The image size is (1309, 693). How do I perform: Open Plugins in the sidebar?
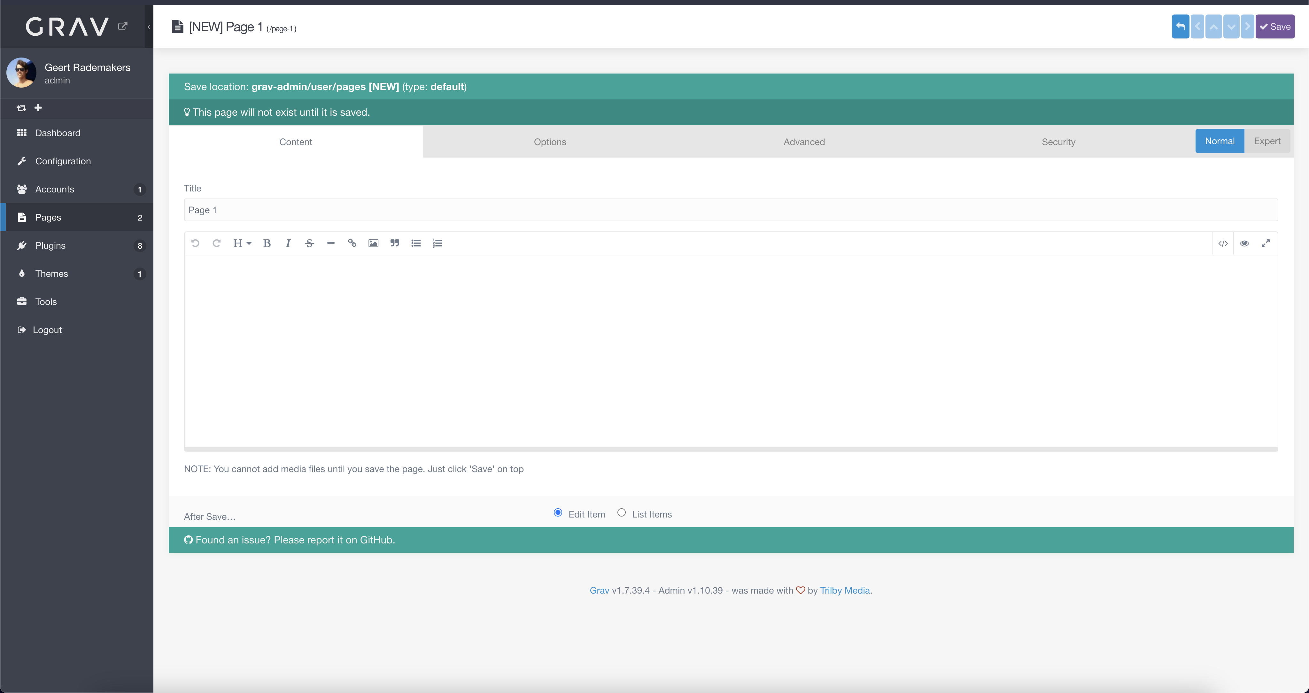(x=50, y=245)
